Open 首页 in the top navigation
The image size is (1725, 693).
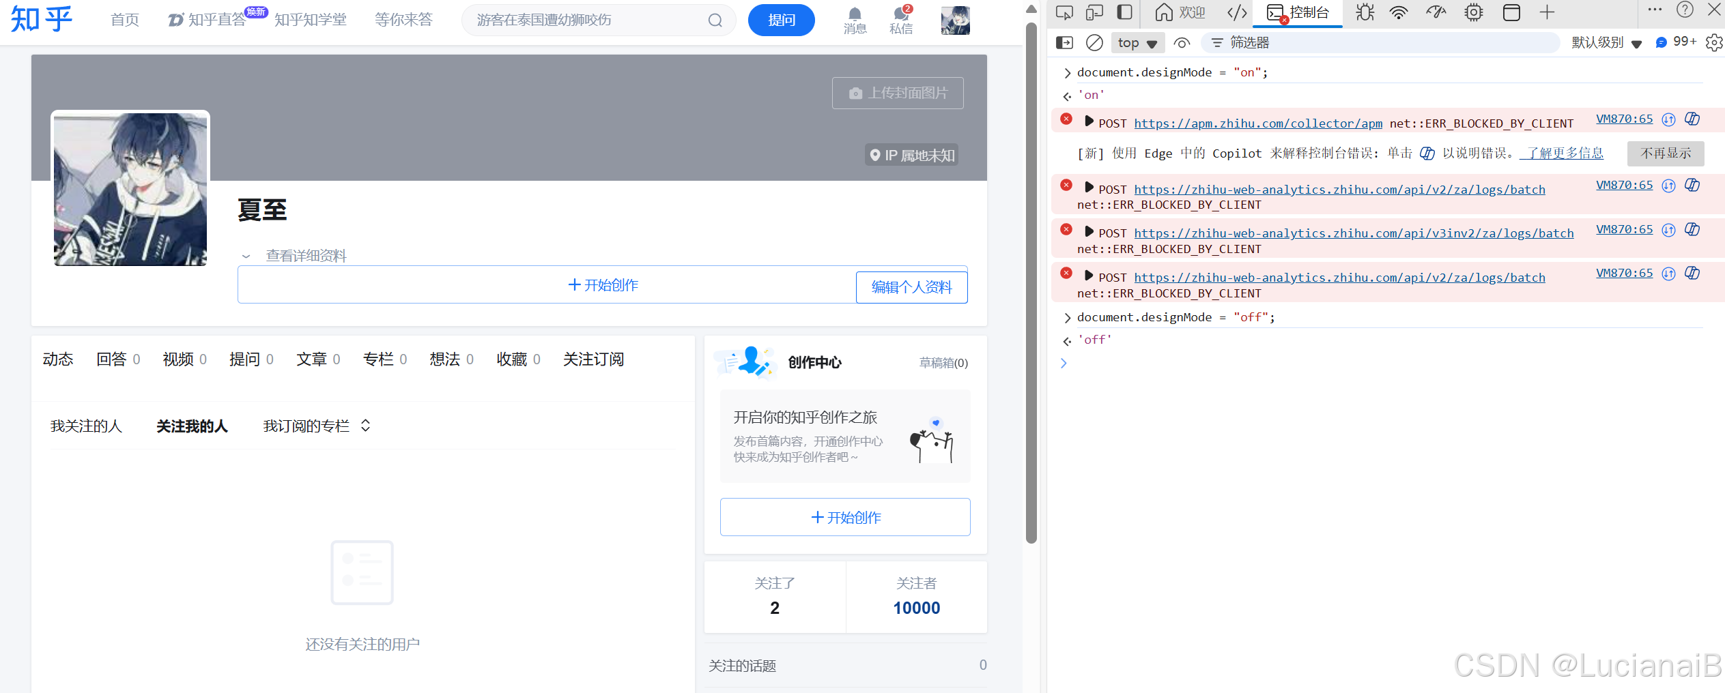pyautogui.click(x=125, y=20)
